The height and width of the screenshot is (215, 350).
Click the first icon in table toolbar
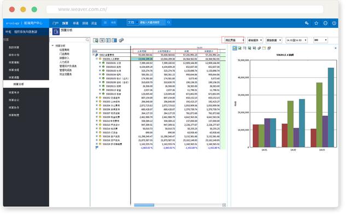96,40
